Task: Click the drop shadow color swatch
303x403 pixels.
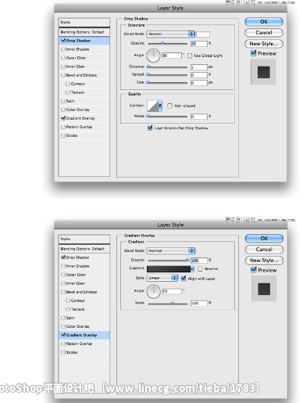Action: click(x=203, y=34)
